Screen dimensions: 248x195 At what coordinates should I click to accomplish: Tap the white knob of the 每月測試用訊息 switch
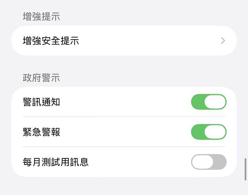pyautogui.click(x=203, y=162)
